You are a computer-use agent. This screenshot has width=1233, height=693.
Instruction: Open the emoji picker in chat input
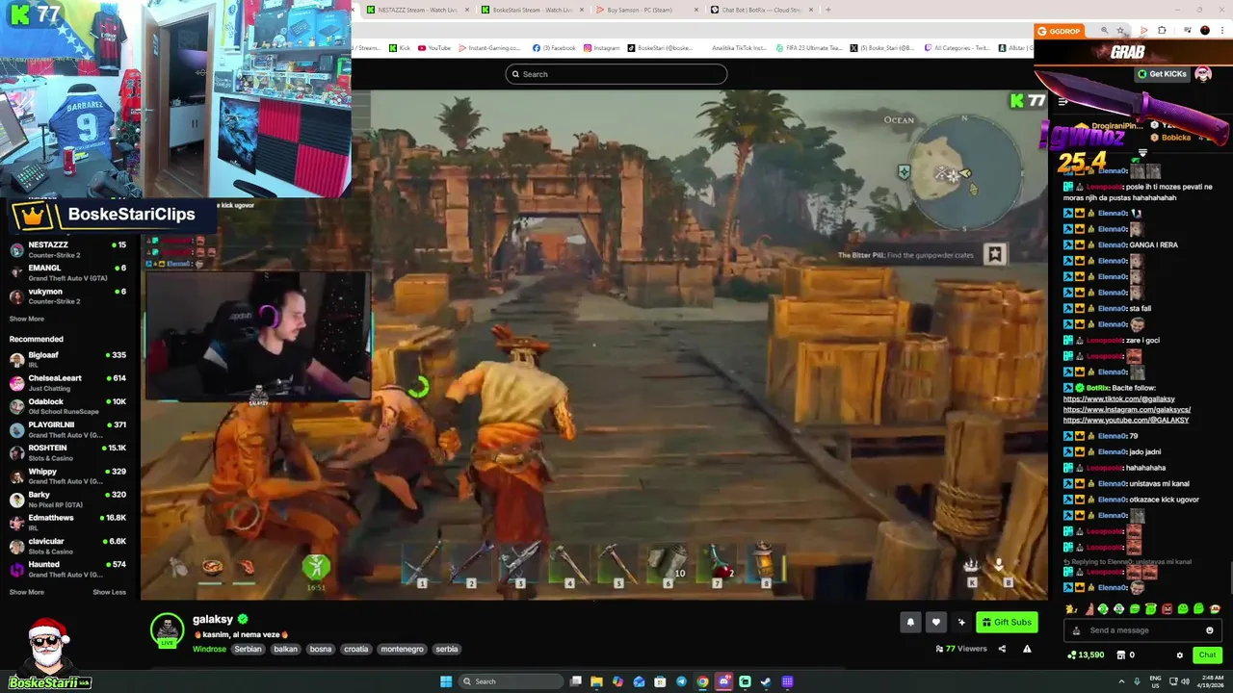click(x=1209, y=630)
